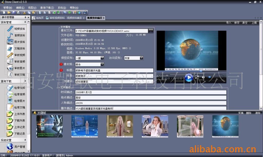Image resolution: width=263 pixels, height=157 pixels.
Task: Mute the video preview speaker icon
Action: click(x=203, y=77)
